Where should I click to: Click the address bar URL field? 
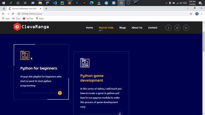click(x=105, y=14)
